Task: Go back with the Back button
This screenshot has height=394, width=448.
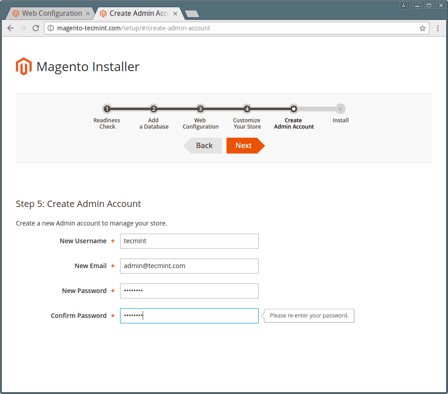Action: (x=203, y=145)
